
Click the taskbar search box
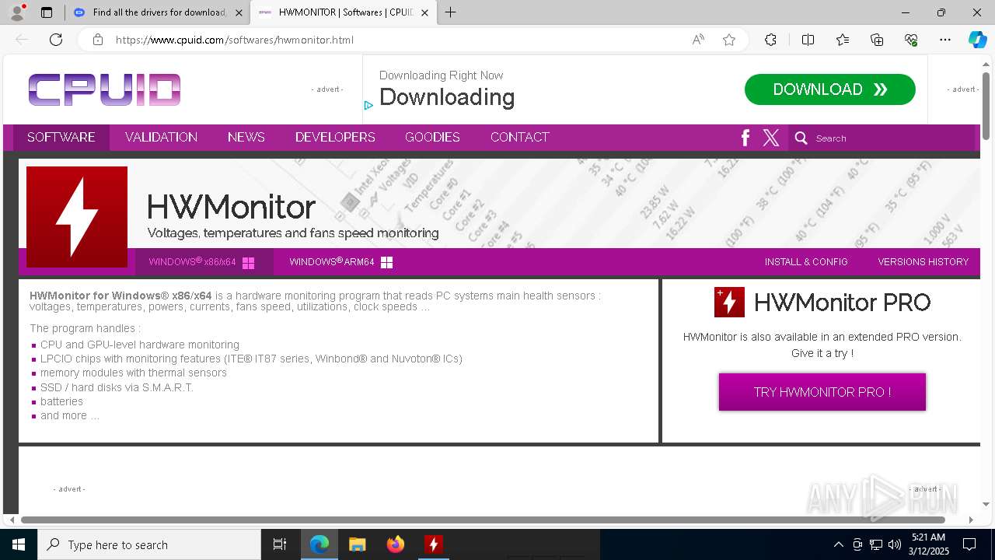[x=149, y=544]
